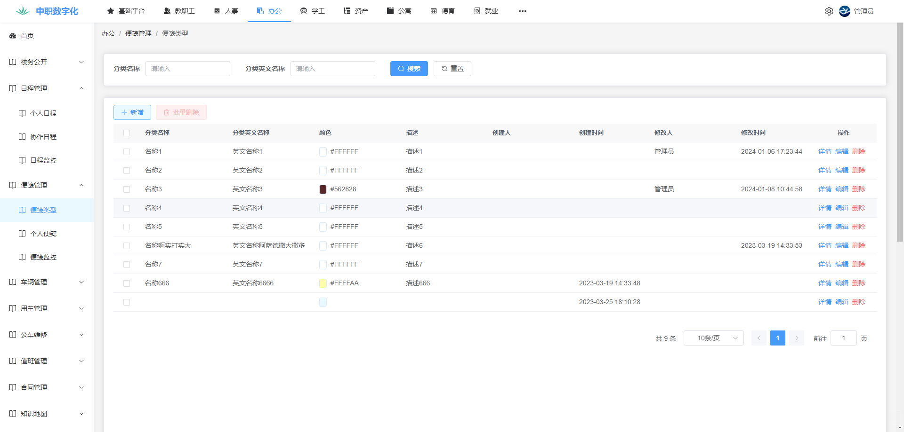Click the 首页 dashboard icon in sidebar
The width and height of the screenshot is (904, 432).
pyautogui.click(x=13, y=36)
